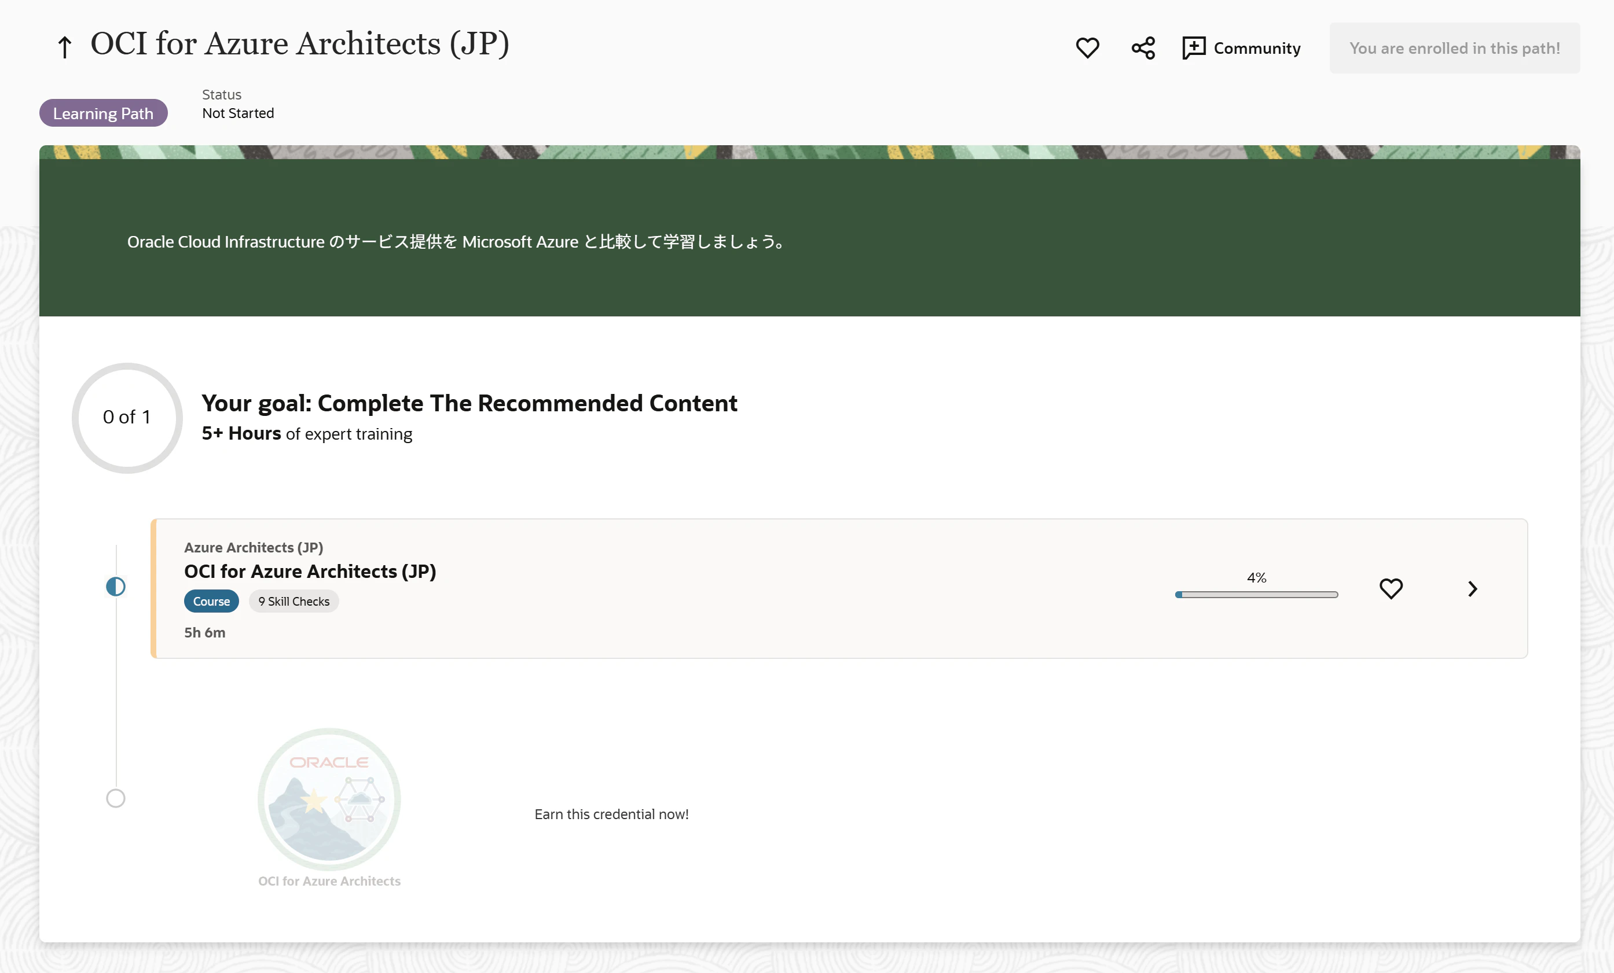Expand course details with right chevron
The height and width of the screenshot is (973, 1614).
tap(1472, 588)
